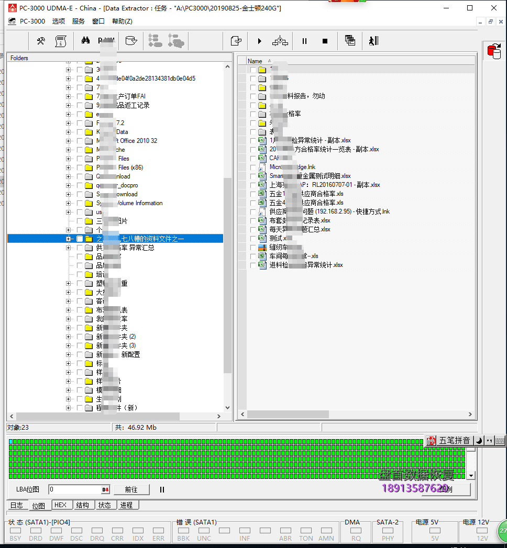Check the box for Files (x86) folder
Image resolution: width=507 pixels, height=548 pixels.
(80, 167)
